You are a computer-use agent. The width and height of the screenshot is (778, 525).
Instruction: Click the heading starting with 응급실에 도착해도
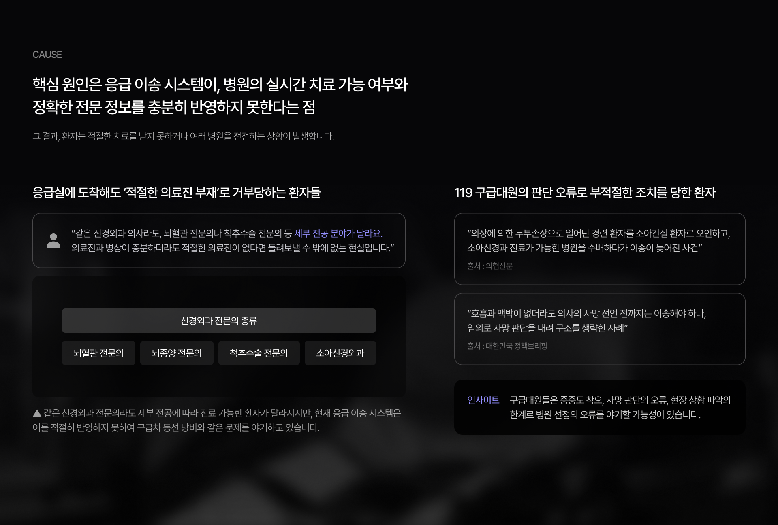coord(176,192)
